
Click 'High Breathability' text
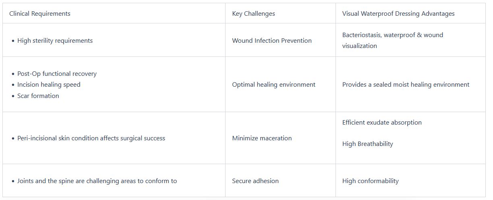(x=367, y=144)
